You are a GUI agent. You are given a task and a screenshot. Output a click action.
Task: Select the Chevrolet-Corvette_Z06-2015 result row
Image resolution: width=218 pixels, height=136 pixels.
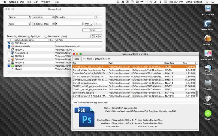(134, 73)
